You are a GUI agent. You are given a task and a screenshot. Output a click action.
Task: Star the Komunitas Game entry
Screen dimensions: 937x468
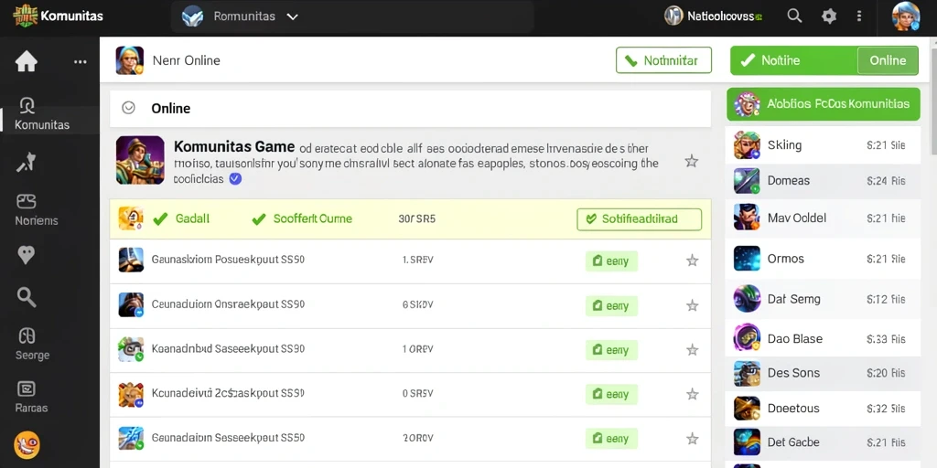(692, 161)
